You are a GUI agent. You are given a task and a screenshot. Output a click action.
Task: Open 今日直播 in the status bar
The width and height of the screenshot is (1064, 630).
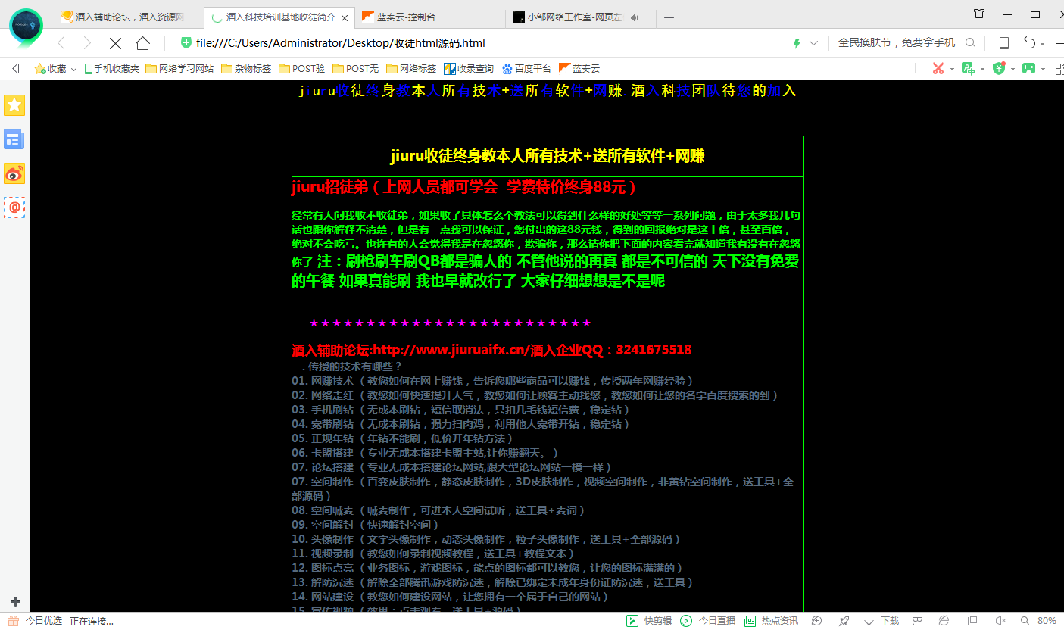point(708,621)
